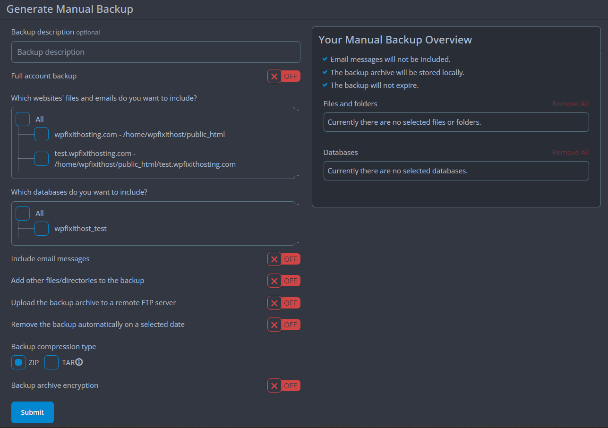Screen dimensions: 608x428
Task: Click Remove All for Files and folders
Action: tap(571, 104)
